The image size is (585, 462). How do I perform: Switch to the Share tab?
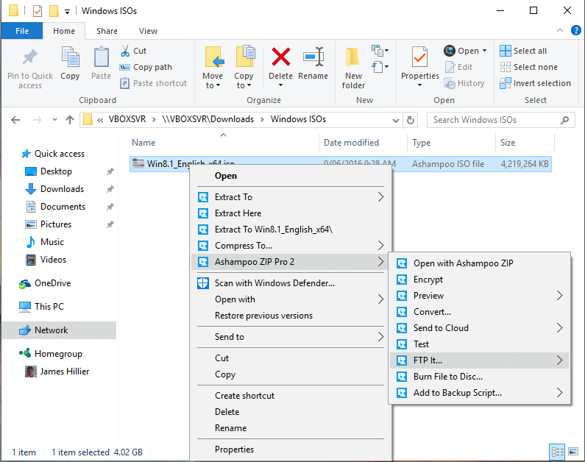107,31
